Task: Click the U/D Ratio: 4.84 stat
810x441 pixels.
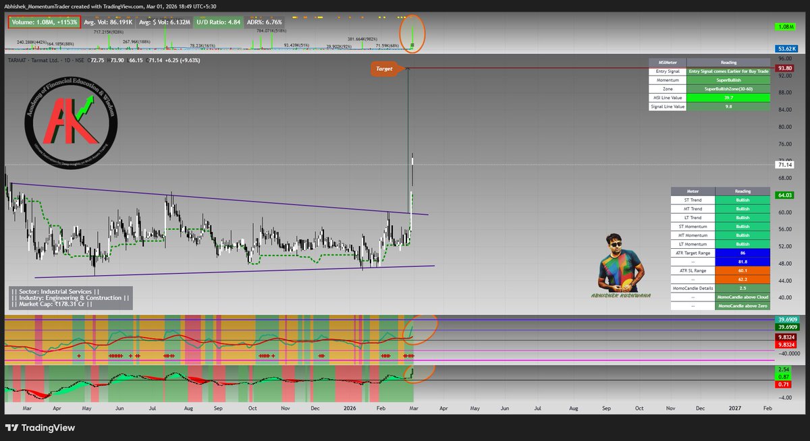Action: (220, 22)
